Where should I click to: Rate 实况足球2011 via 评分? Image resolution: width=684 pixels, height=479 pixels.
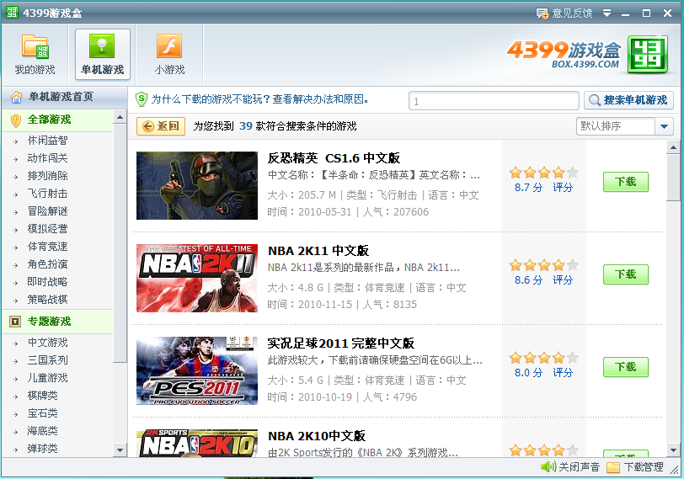[x=563, y=373]
